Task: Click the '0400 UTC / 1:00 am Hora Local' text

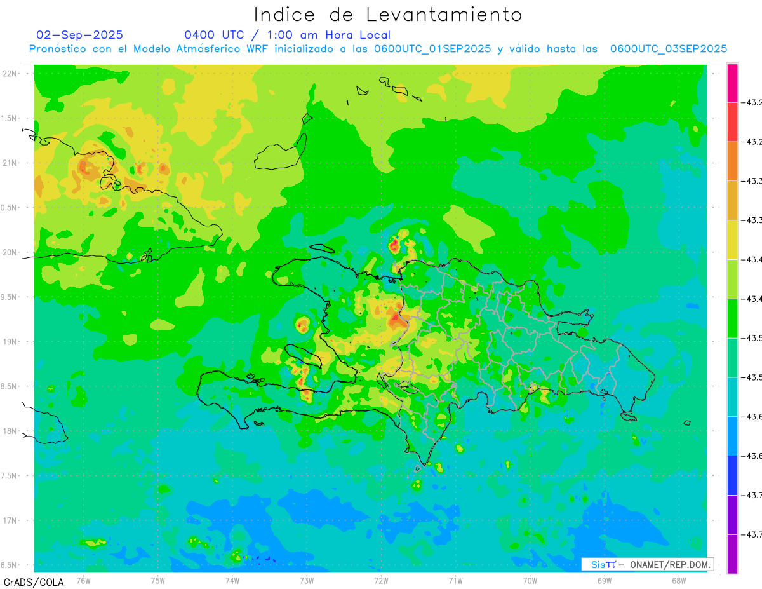Action: click(287, 35)
